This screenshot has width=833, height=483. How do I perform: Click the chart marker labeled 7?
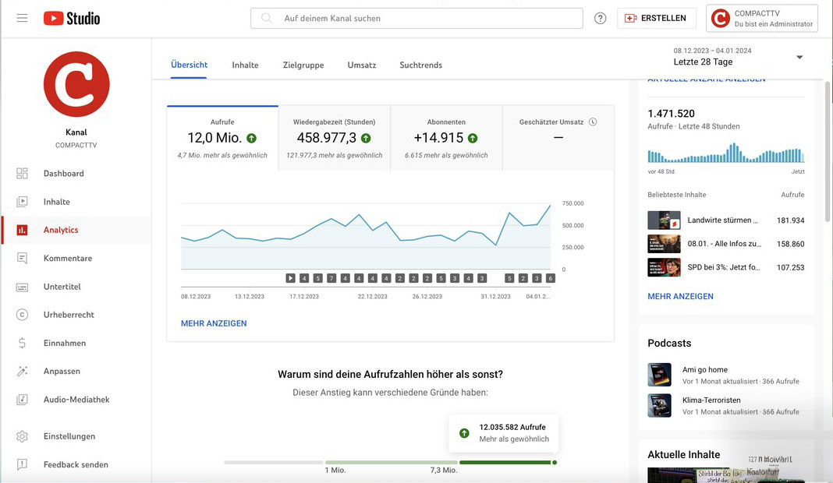[331, 278]
